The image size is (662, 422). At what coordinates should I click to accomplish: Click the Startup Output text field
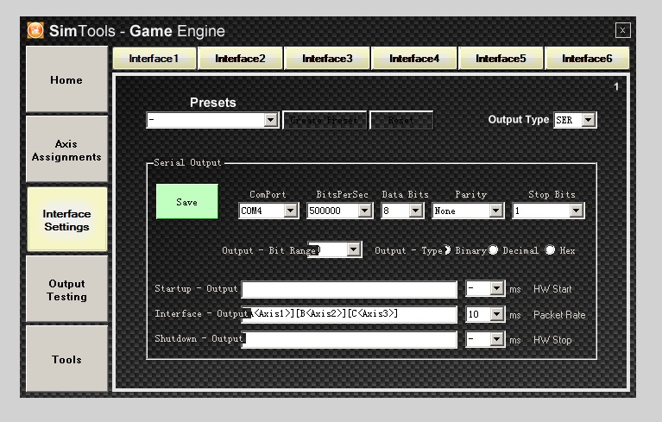[350, 289]
